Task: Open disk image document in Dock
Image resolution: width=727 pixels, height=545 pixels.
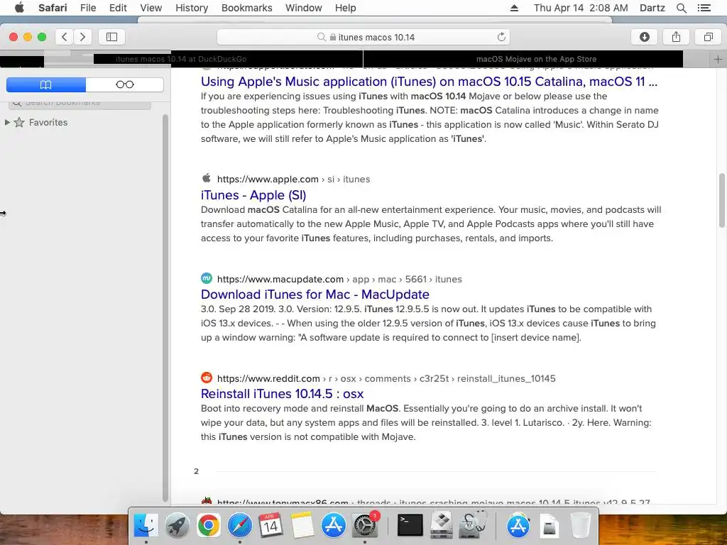Action: point(549,526)
